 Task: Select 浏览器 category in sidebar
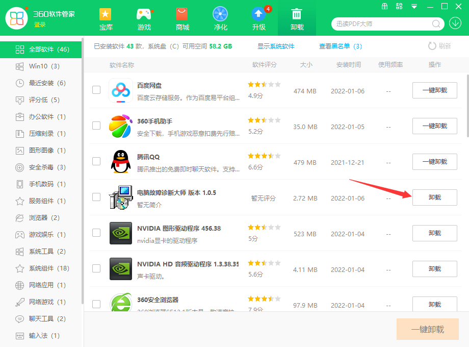point(41,218)
